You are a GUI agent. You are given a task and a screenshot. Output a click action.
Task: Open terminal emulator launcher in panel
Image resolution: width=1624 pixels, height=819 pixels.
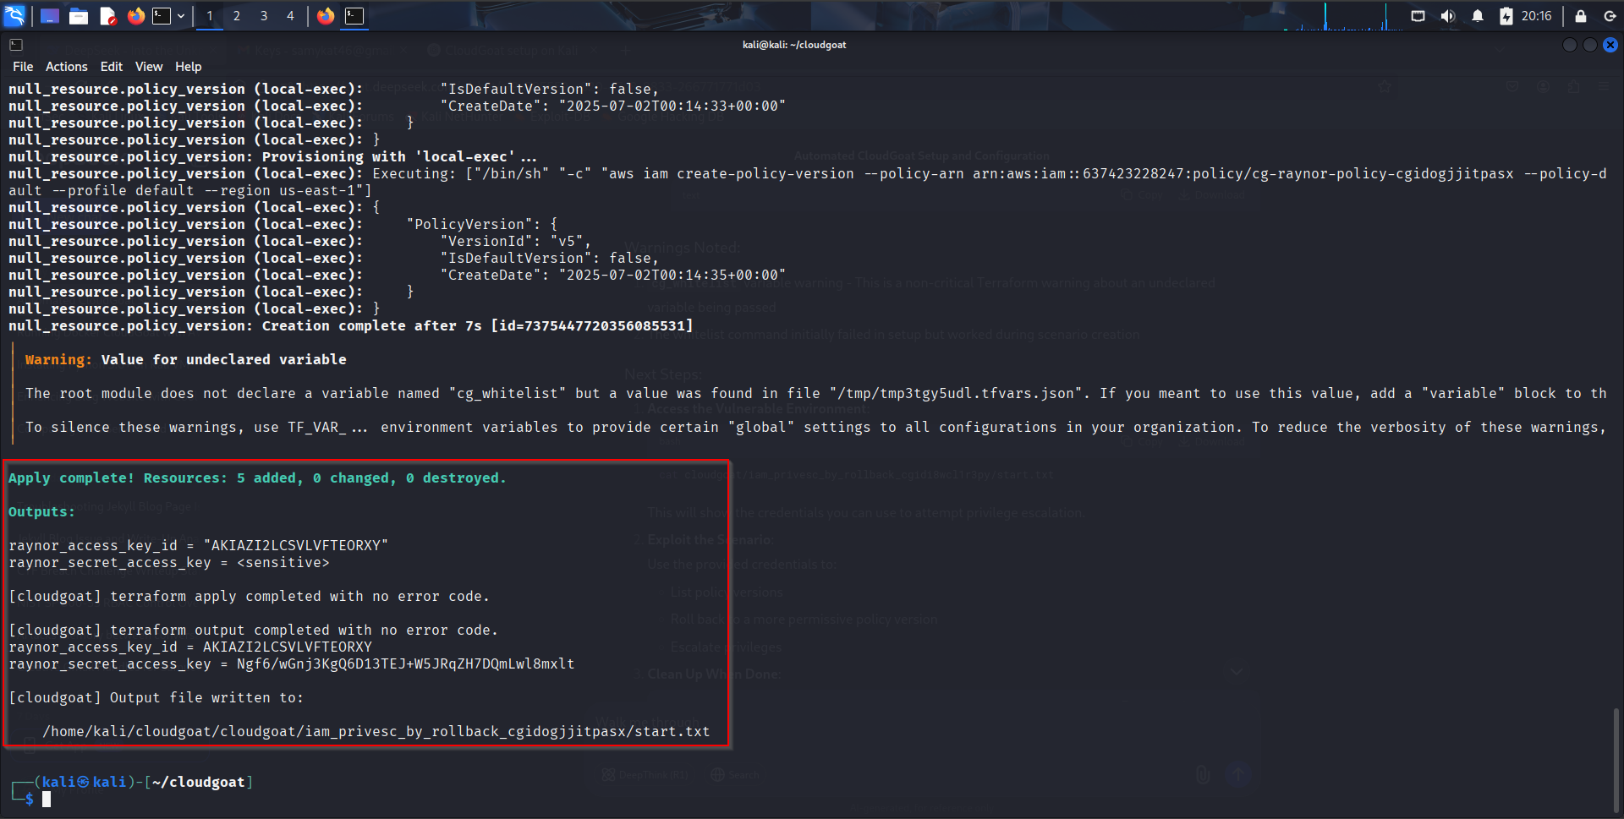[x=162, y=16]
